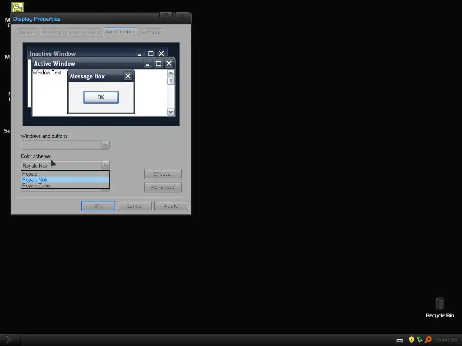Viewport: 462px width, 346px height.
Task: Click the preview scrollbar down arrow
Action: click(171, 112)
